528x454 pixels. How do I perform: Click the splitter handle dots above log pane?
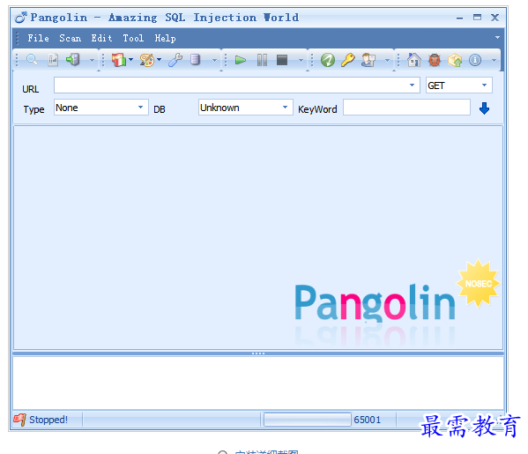[x=258, y=354]
